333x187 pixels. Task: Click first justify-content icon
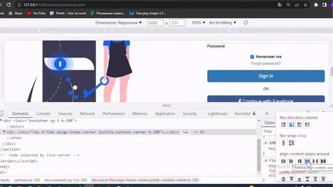(x=283, y=179)
